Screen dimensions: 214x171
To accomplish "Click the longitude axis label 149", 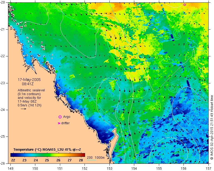I will tap(11, 169).
